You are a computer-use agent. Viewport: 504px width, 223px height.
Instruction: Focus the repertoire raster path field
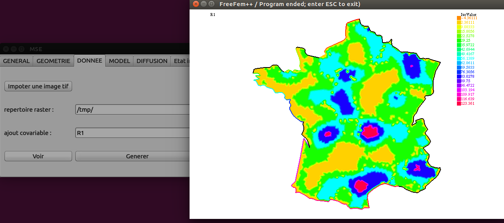pos(132,110)
